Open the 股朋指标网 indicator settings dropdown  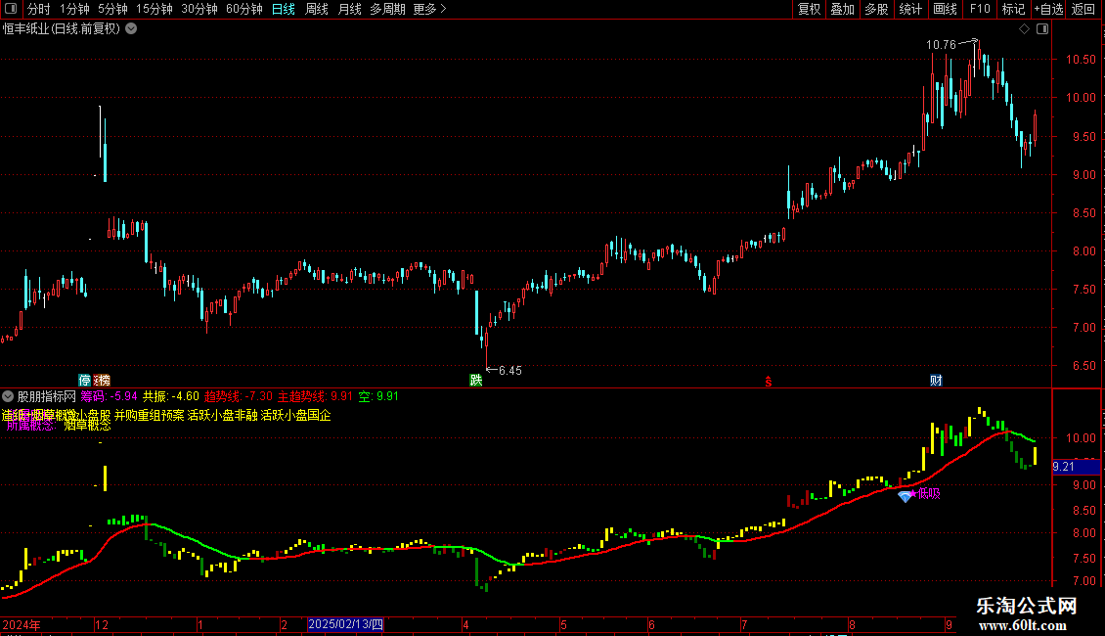(8, 396)
